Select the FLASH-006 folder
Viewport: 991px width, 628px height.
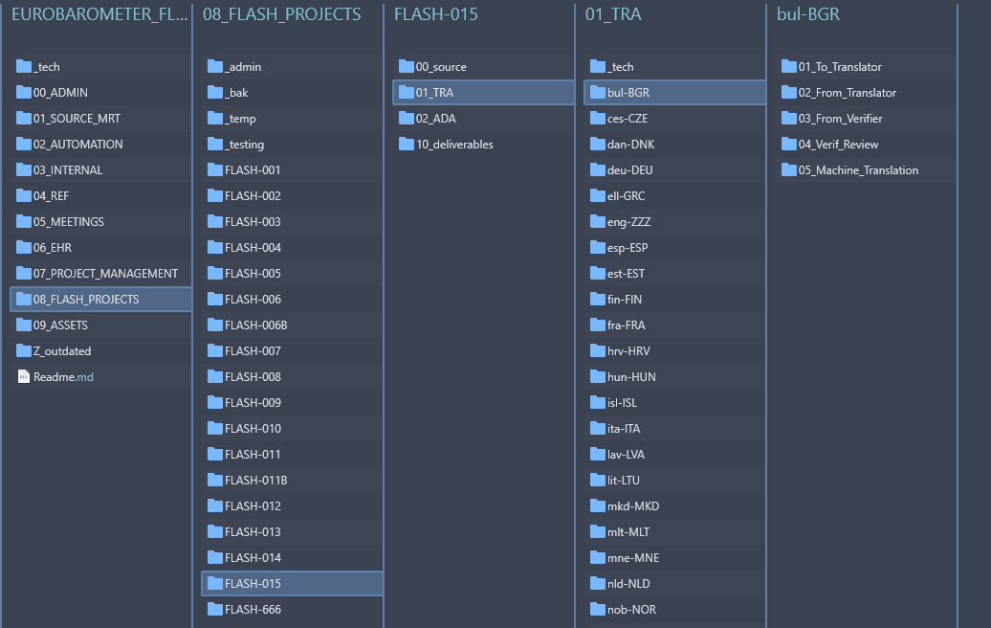[292, 299]
